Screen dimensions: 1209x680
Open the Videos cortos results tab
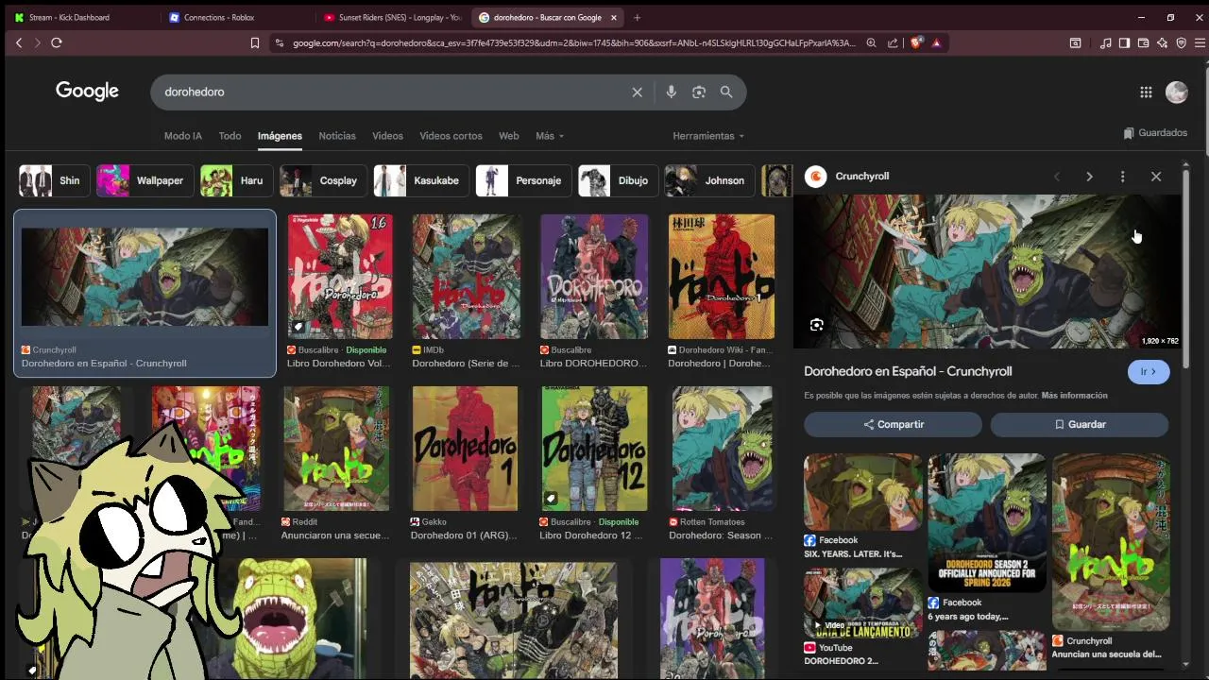pos(451,136)
